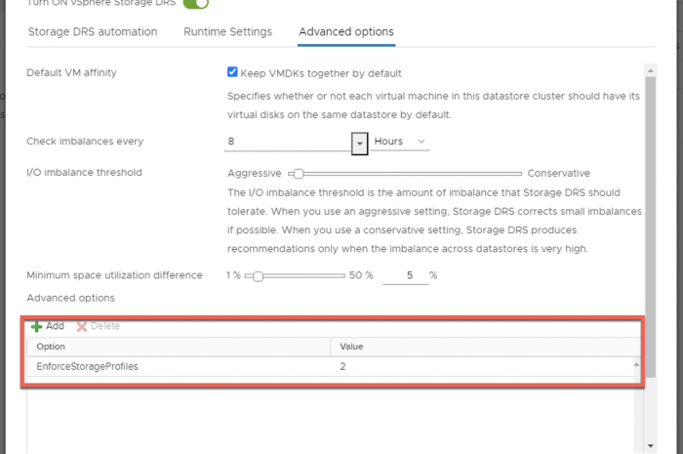This screenshot has height=454, width=683.
Task: Click the minimum space utilization slider handle
Action: (x=258, y=276)
